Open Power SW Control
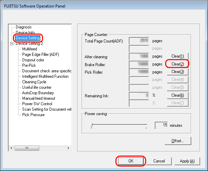The width and height of the screenshot is (208, 171). pyautogui.click(x=37, y=104)
